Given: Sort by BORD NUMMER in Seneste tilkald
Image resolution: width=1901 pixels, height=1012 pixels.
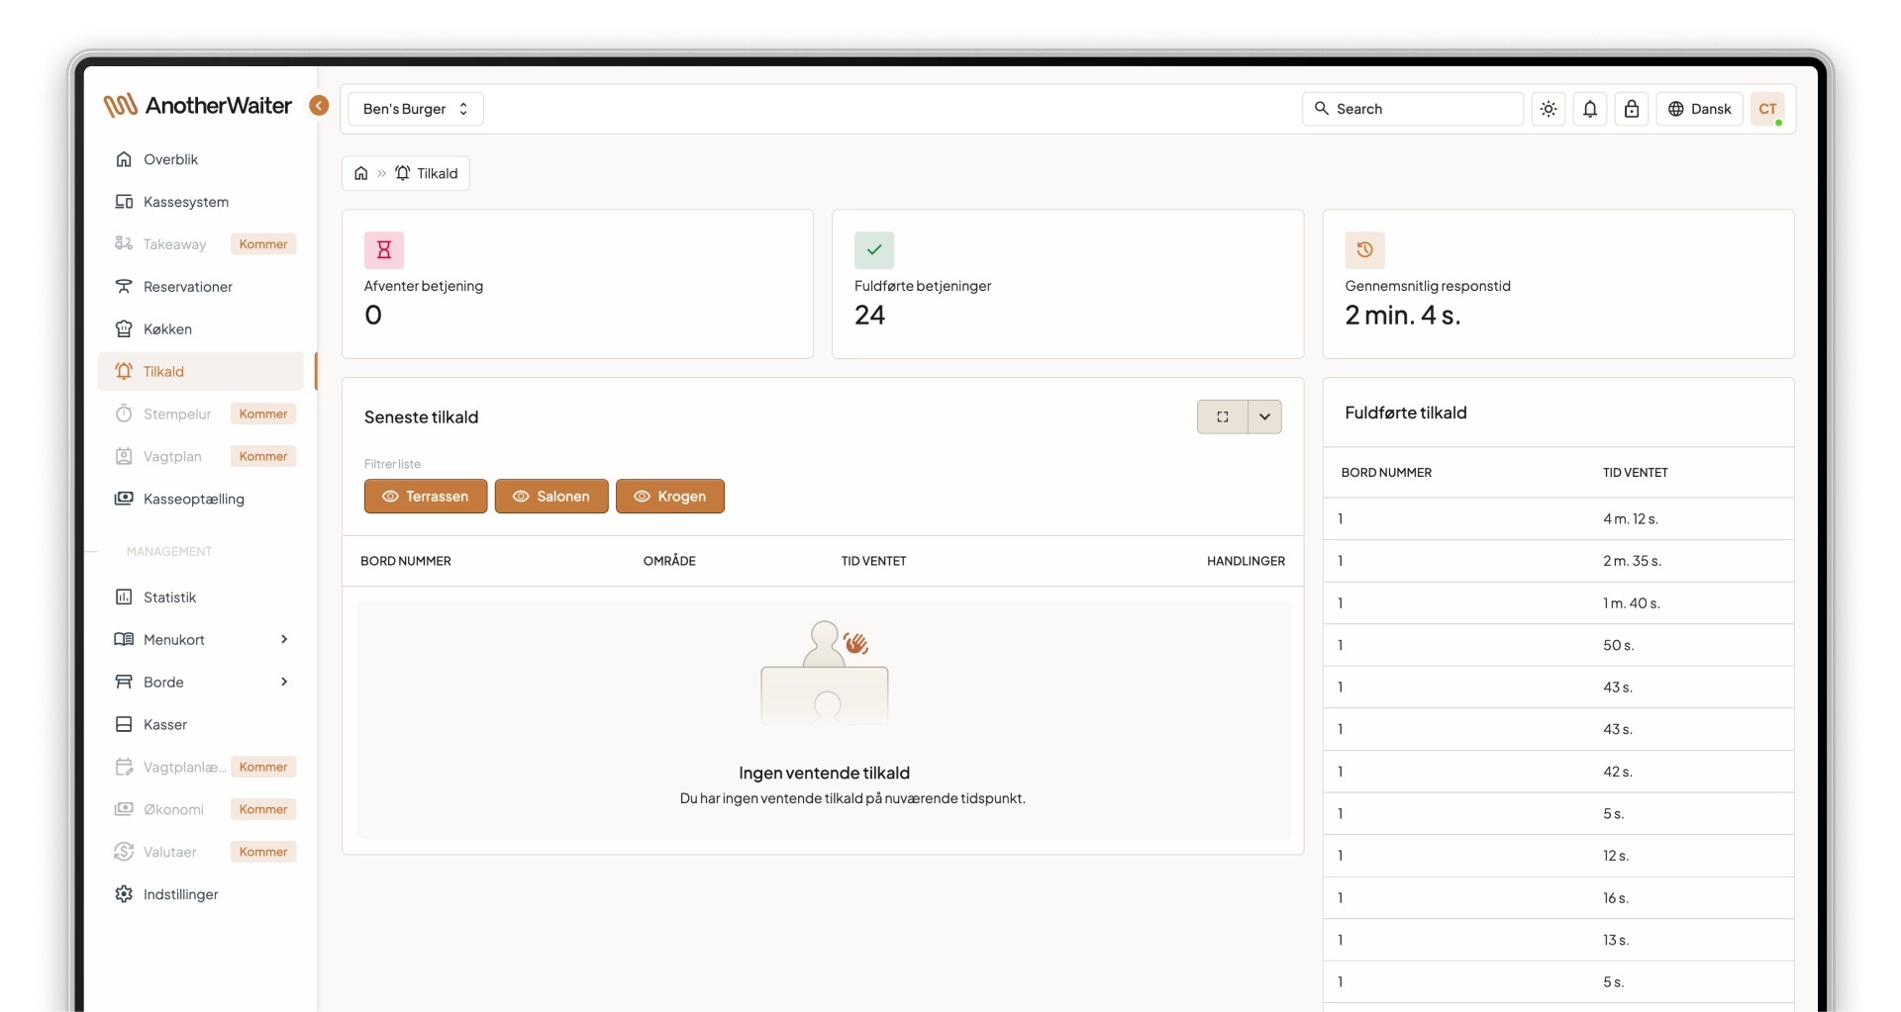Looking at the screenshot, I should (406, 561).
